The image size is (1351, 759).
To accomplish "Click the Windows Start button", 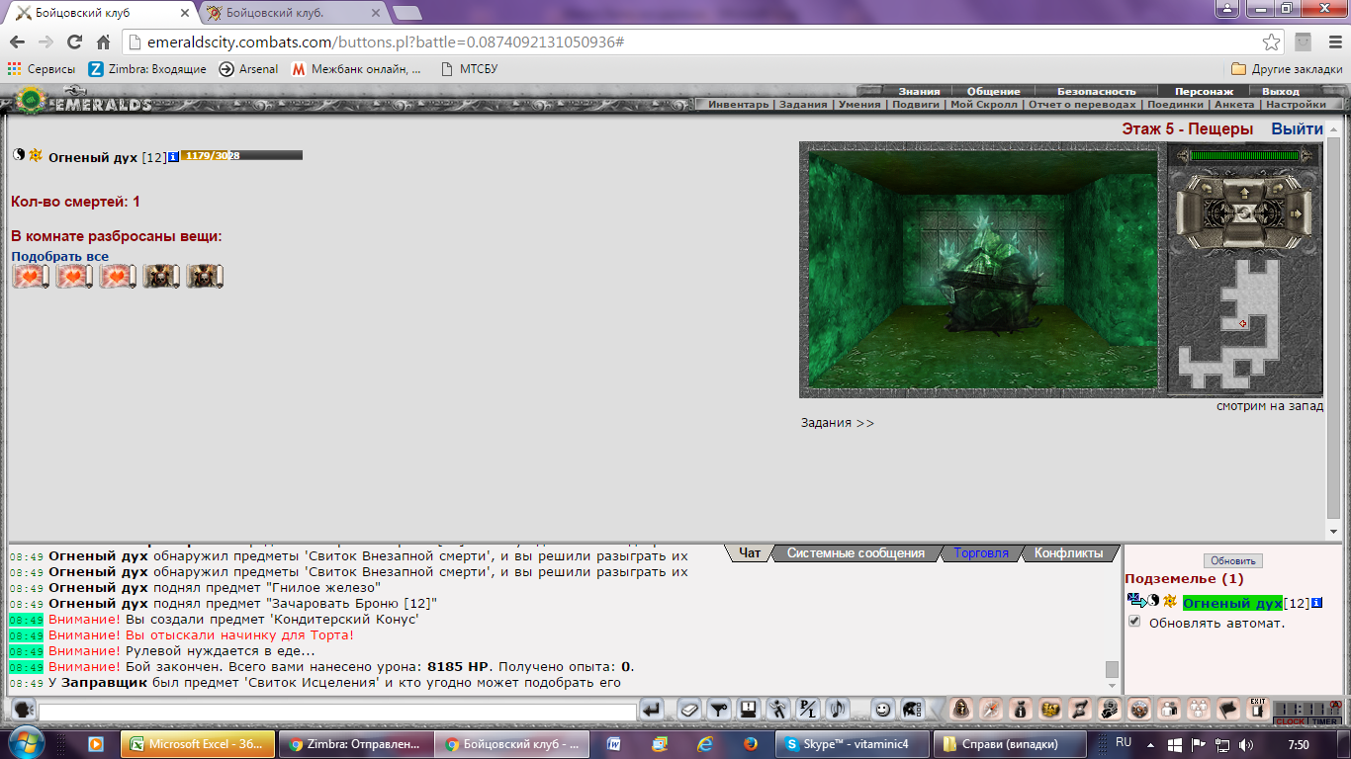I will pyautogui.click(x=27, y=743).
